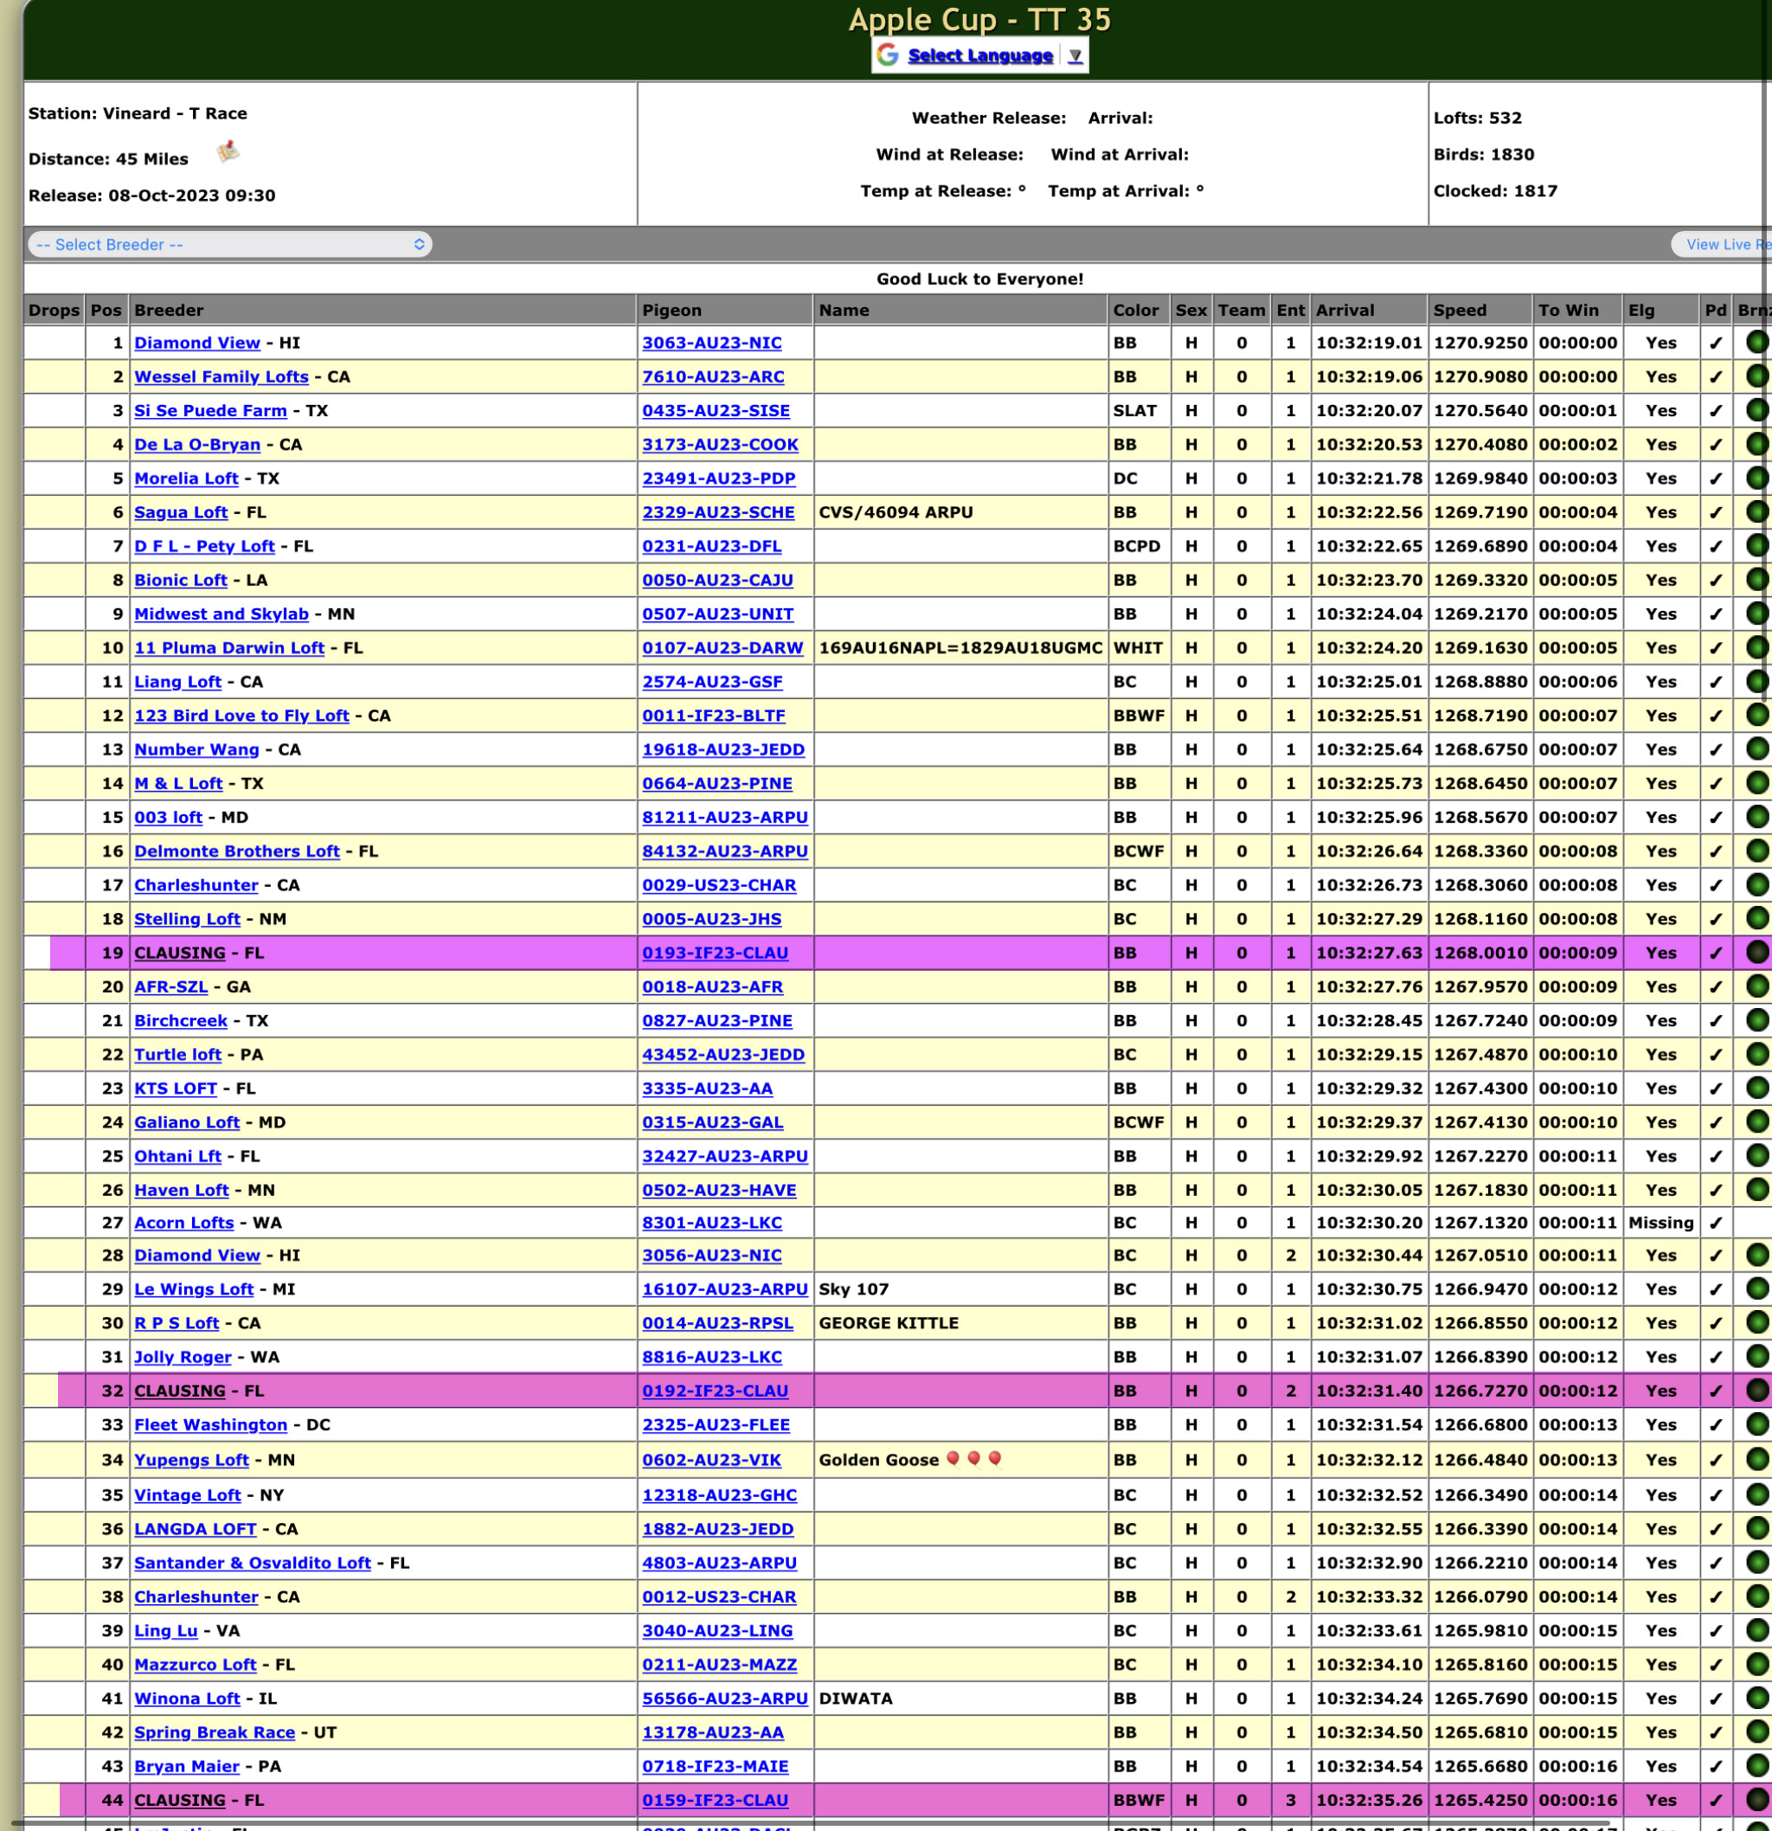The height and width of the screenshot is (1831, 1772).
Task: Sort by the Speed column header
Action: click(1459, 310)
